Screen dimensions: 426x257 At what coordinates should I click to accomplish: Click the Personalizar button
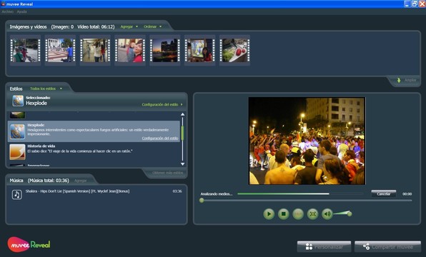[x=324, y=247]
